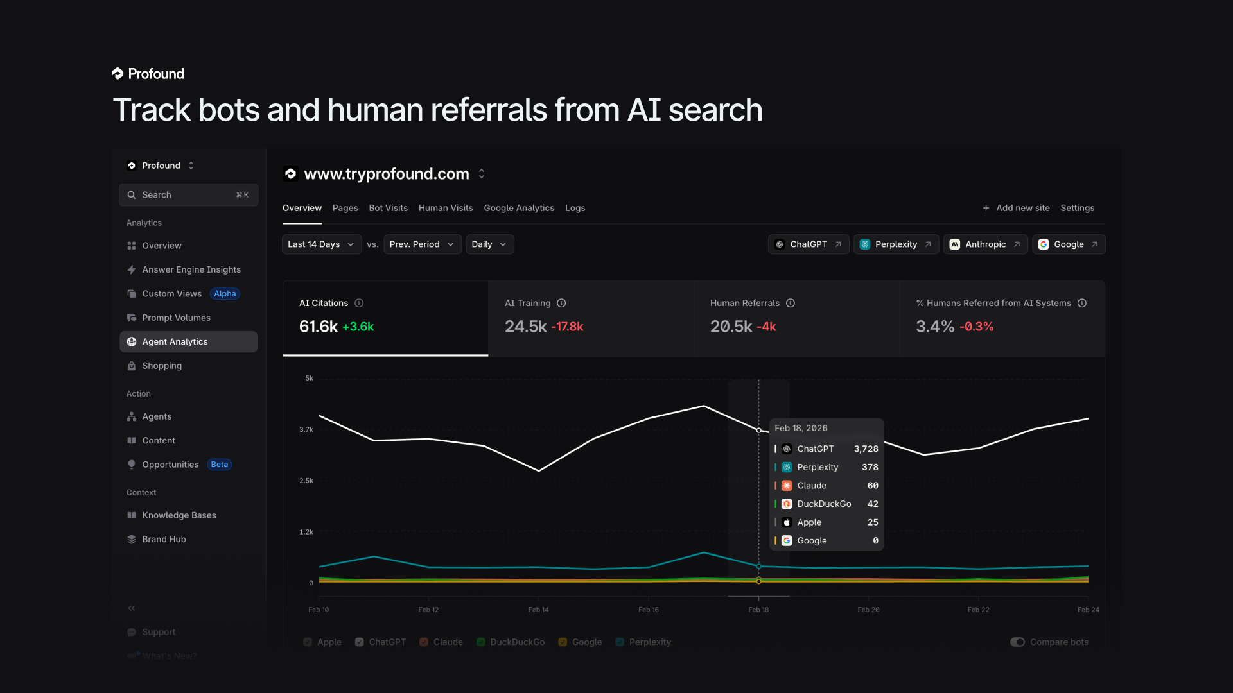1233x693 pixels.
Task: Click the Claude orange legend swatch
Action: click(424, 642)
